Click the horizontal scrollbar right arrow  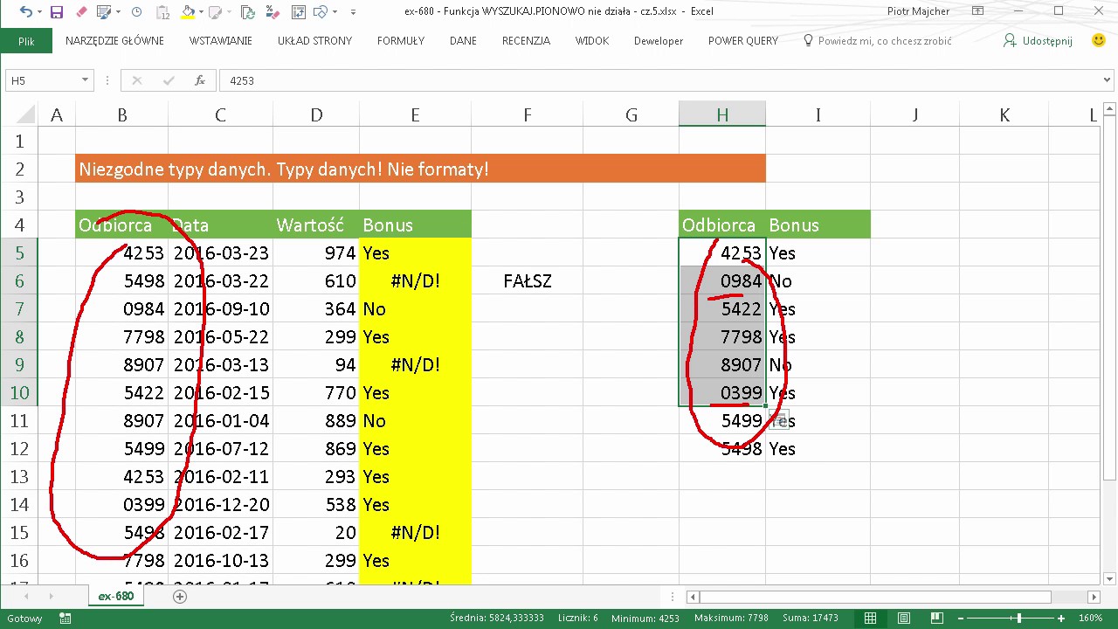(1094, 597)
